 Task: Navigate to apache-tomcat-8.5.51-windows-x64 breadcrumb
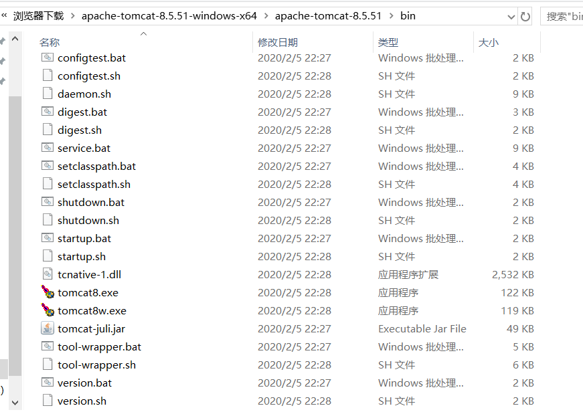click(169, 16)
